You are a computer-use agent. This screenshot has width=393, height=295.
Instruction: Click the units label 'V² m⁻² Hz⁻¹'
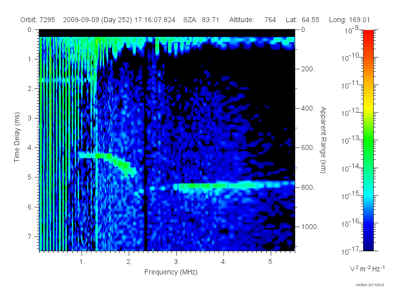coord(367,268)
